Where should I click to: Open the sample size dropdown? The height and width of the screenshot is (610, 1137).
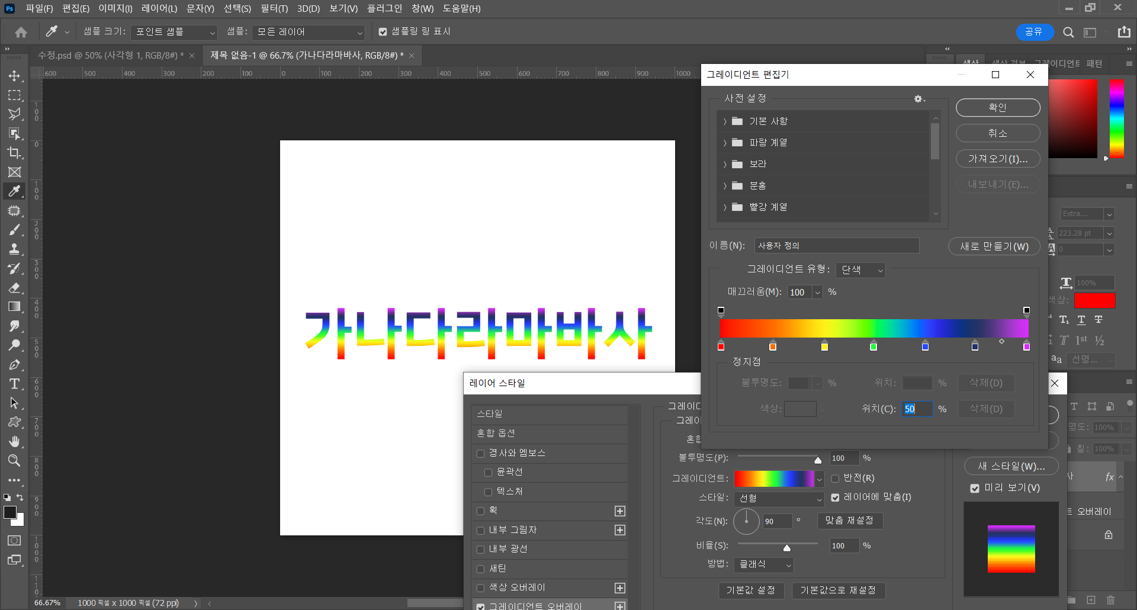coord(174,32)
